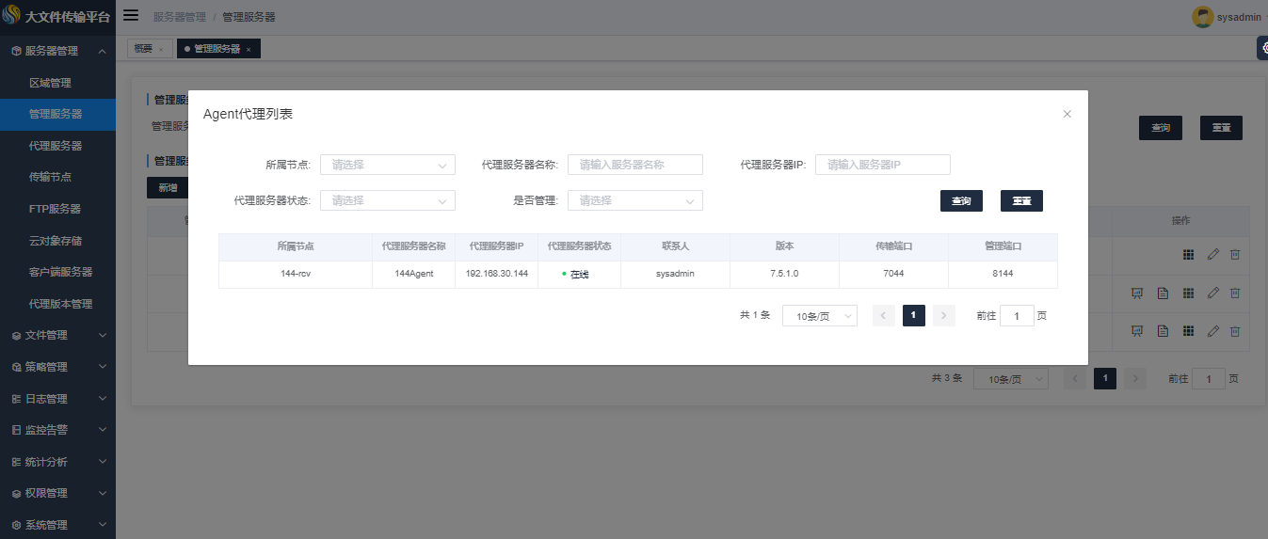
Task: Click the trash delete icon in last row
Action: (1235, 331)
